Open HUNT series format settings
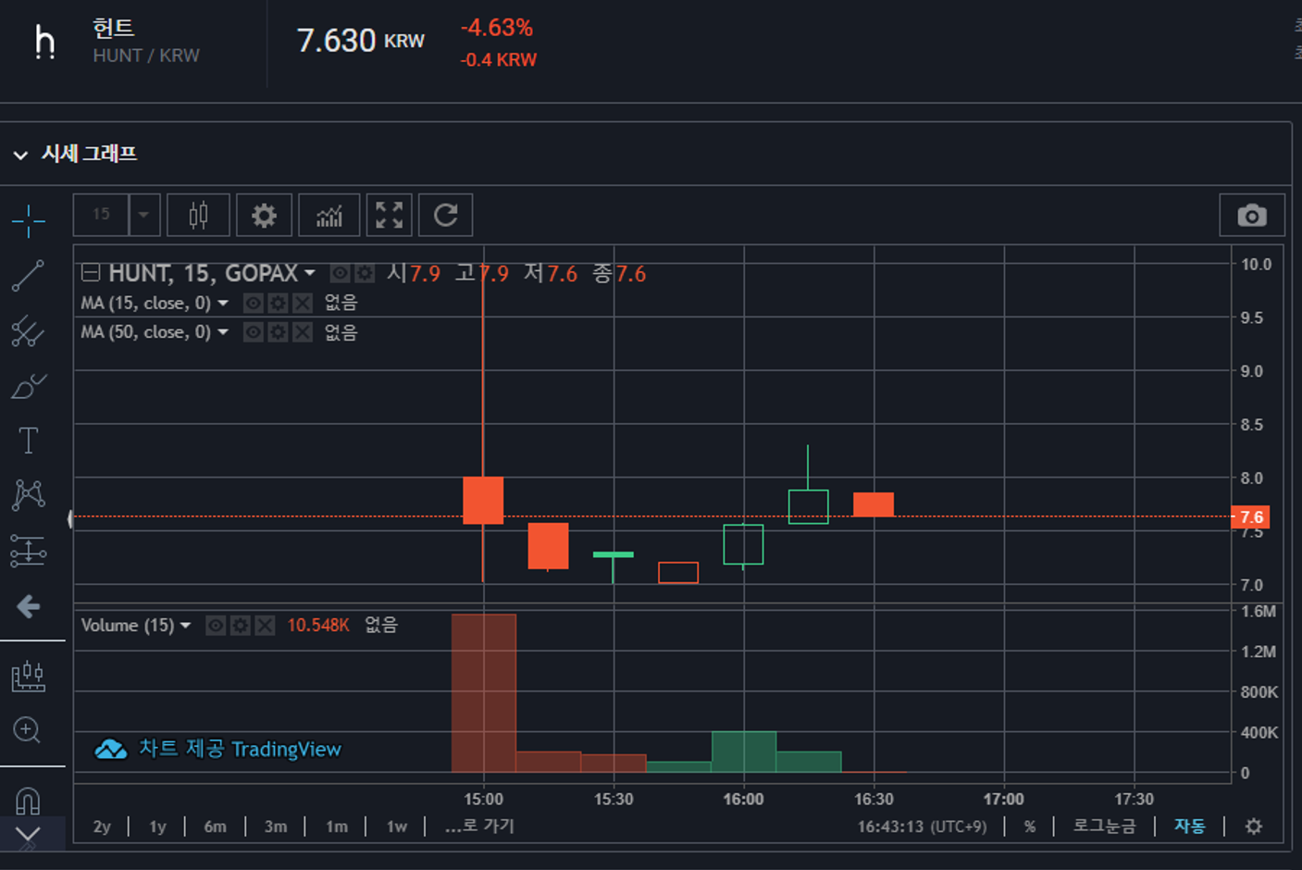The image size is (1302, 870). click(x=366, y=274)
